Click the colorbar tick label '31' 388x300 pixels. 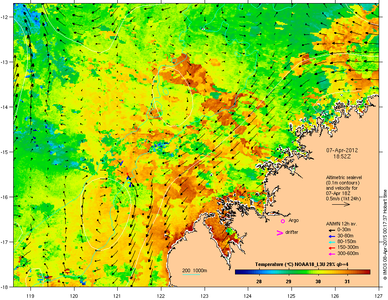pos(347,281)
